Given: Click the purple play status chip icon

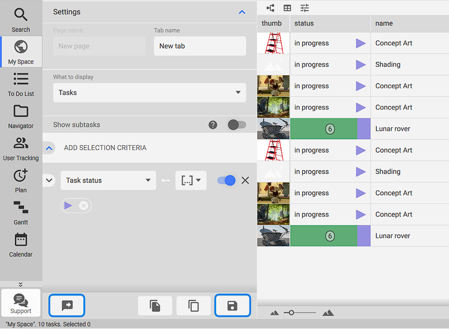Looking at the screenshot, I should tap(68, 206).
